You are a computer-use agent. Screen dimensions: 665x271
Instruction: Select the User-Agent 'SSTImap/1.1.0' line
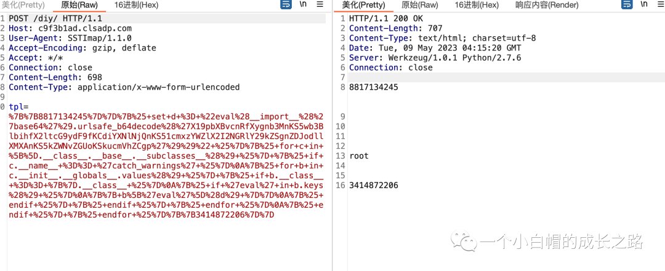[x=70, y=38]
